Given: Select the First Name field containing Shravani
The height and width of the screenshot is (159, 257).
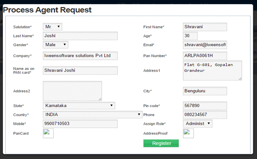Looking at the screenshot, I should pyautogui.click(x=205, y=27).
